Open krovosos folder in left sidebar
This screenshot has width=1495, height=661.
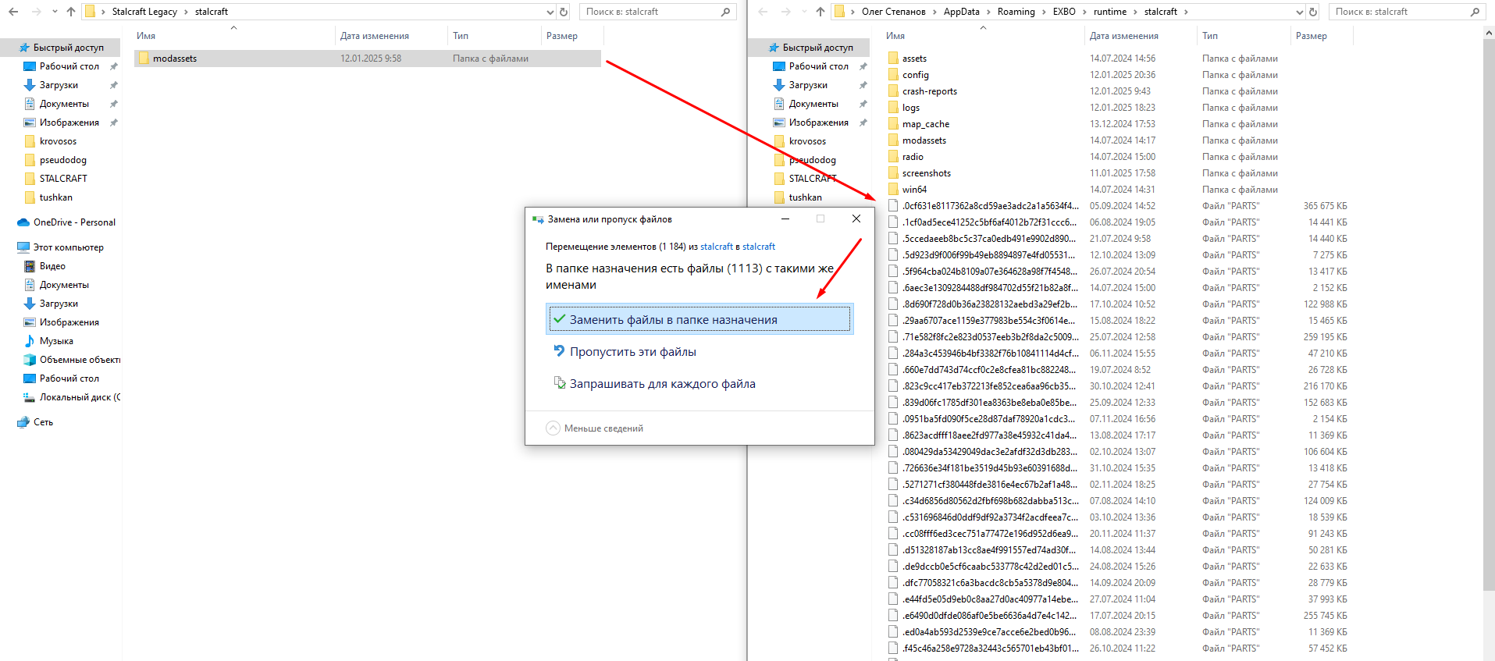pyautogui.click(x=58, y=141)
